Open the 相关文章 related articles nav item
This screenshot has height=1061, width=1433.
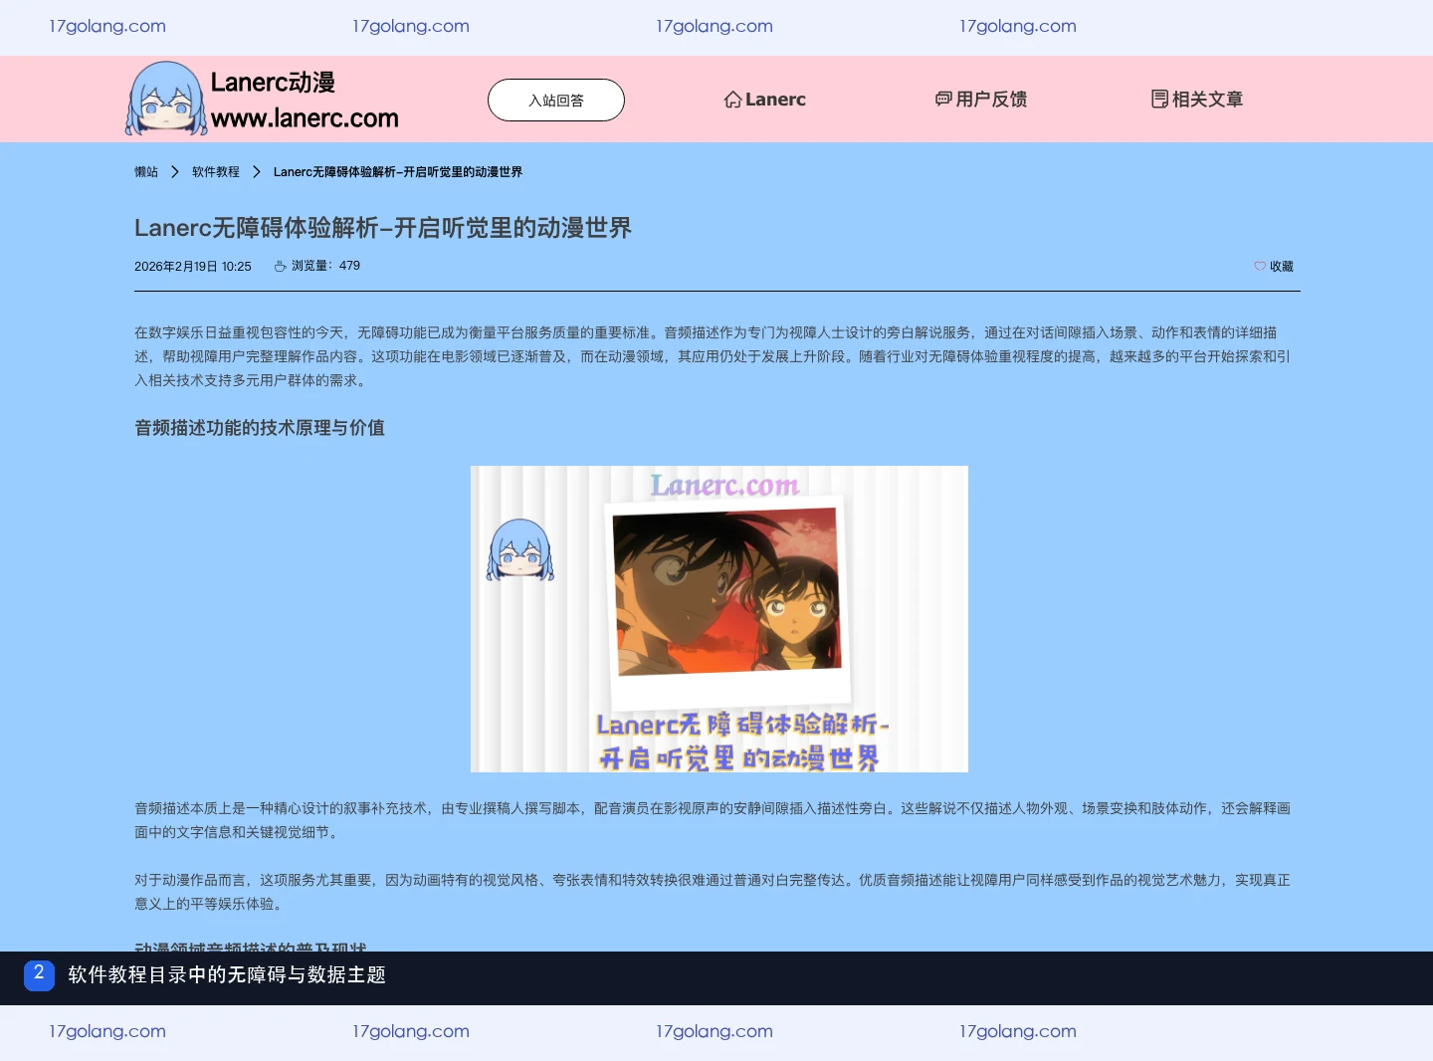click(x=1197, y=100)
